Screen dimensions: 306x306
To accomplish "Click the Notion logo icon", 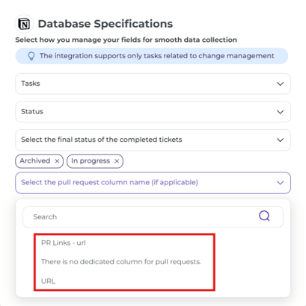I will click(24, 24).
